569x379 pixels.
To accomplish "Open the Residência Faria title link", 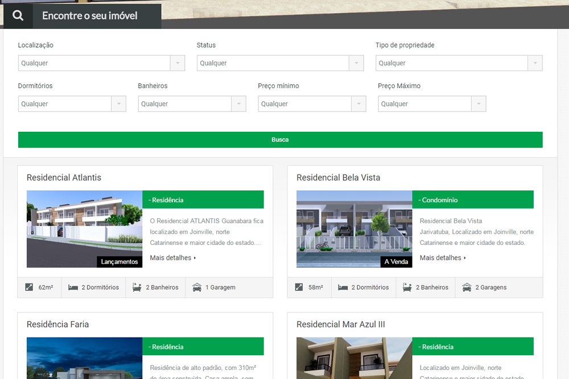I will click(57, 324).
